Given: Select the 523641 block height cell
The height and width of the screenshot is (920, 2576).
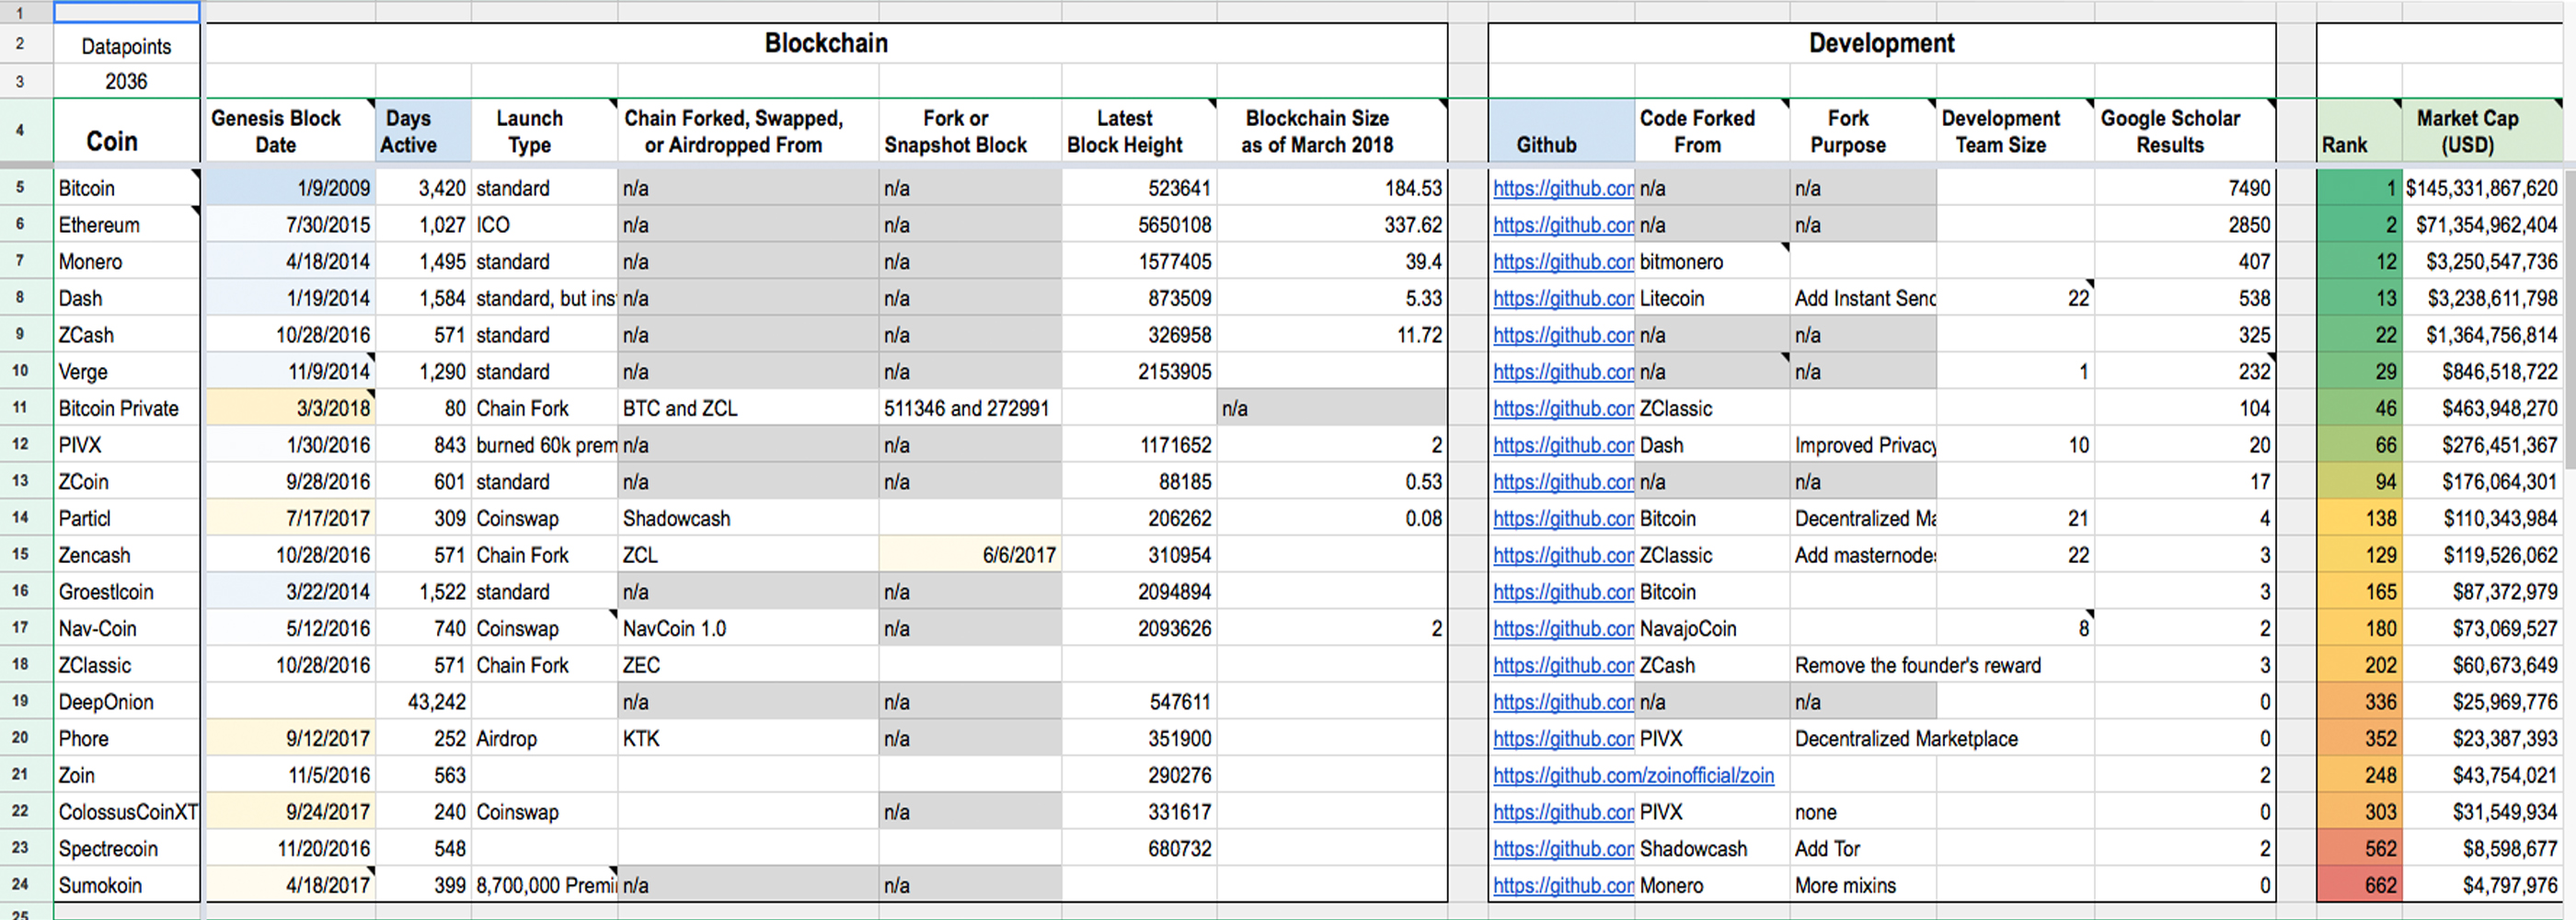Looking at the screenshot, I should pos(1139,188).
